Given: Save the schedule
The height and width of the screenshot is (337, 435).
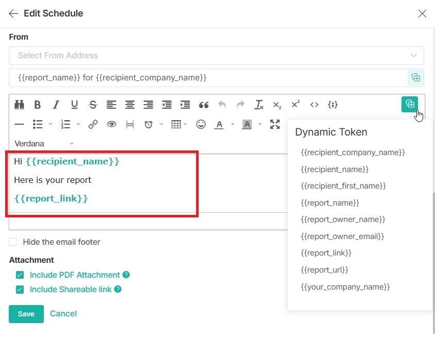Looking at the screenshot, I should pos(26,314).
